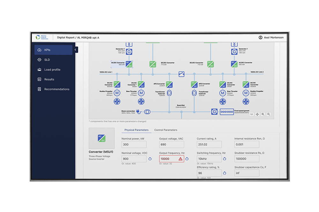Click the Internal resistance Ron field
Image resolution: width=319 pixels, height=212 pixels.
pyautogui.click(x=247, y=145)
